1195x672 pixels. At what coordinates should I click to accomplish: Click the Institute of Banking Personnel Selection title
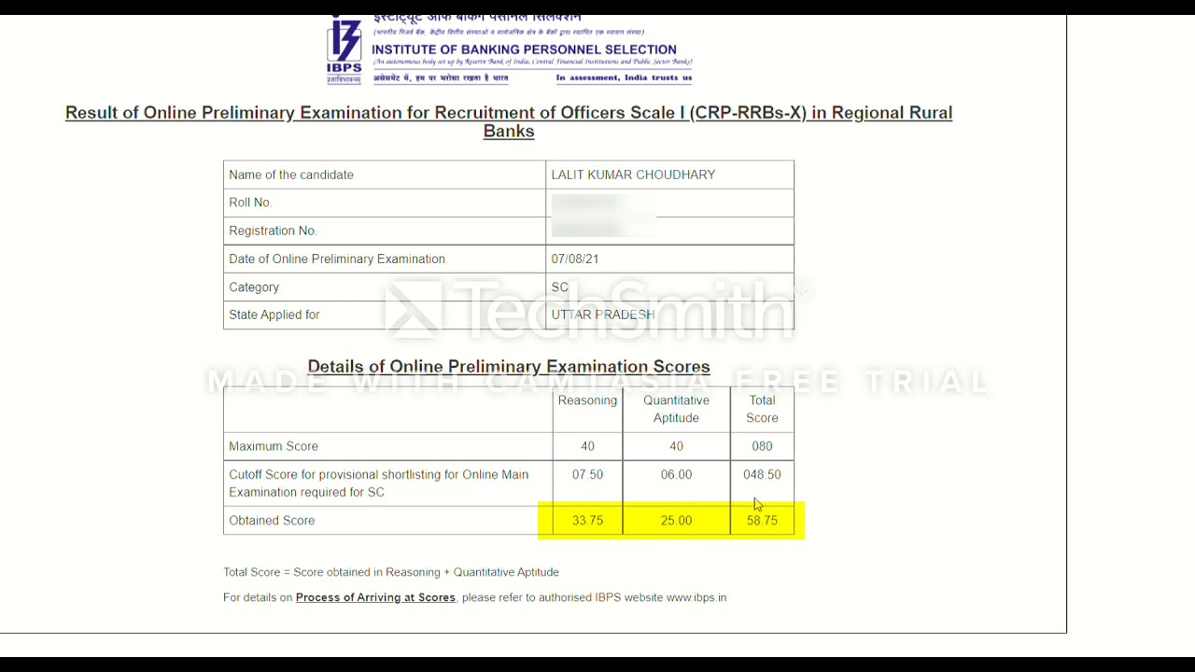(524, 49)
